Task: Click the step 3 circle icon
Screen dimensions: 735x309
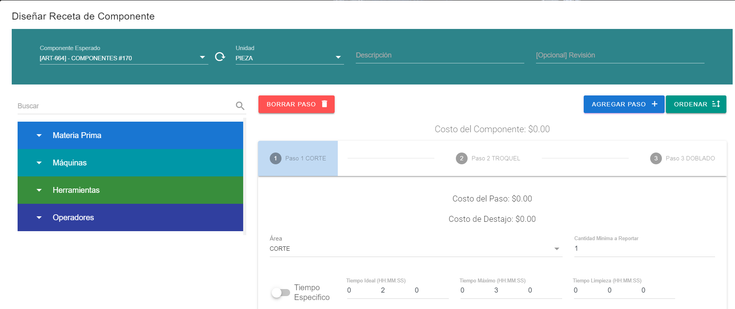Action: [x=656, y=158]
